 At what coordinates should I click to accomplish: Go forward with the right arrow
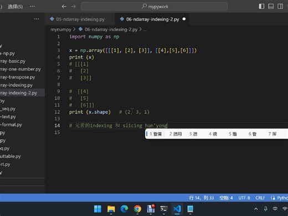coord(74,7)
